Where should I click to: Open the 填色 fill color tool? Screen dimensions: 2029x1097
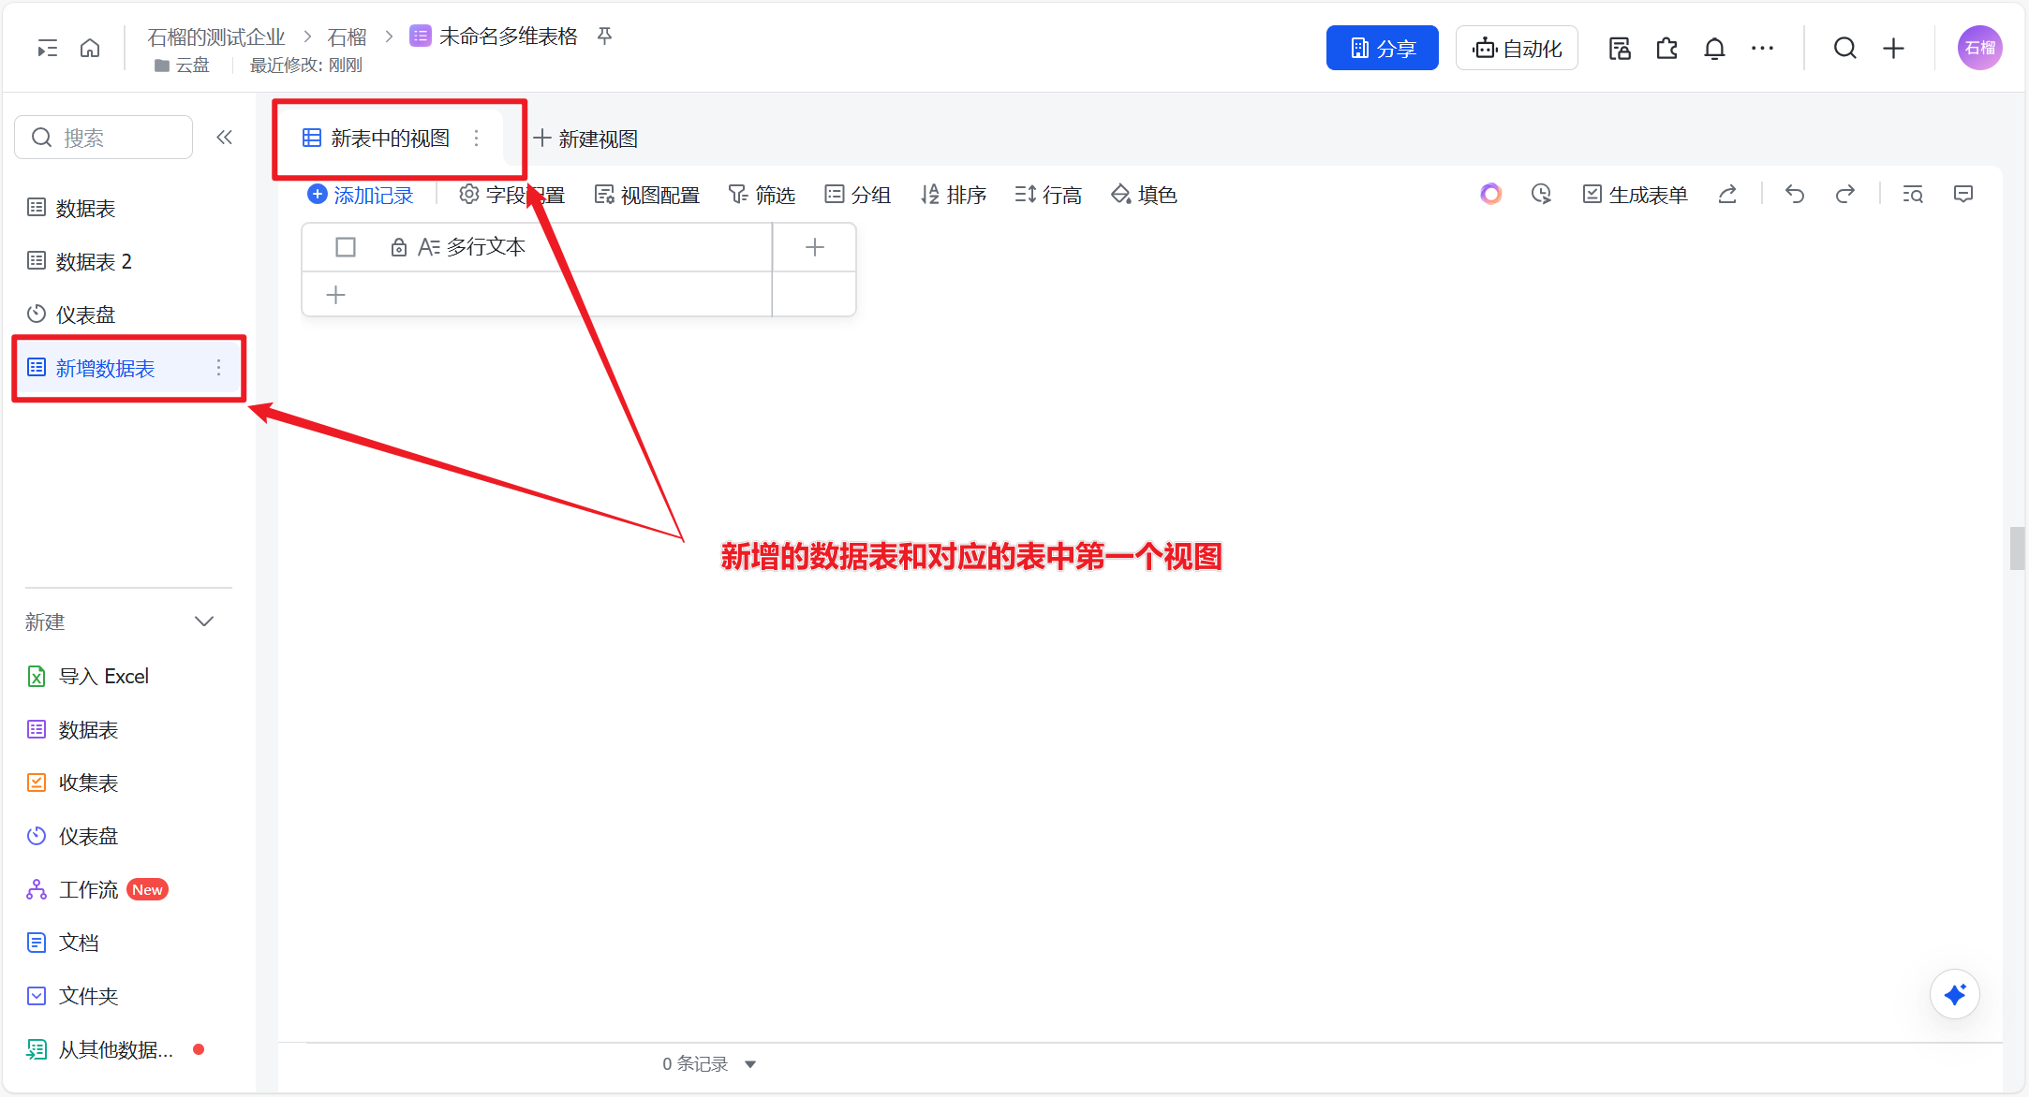tap(1144, 195)
